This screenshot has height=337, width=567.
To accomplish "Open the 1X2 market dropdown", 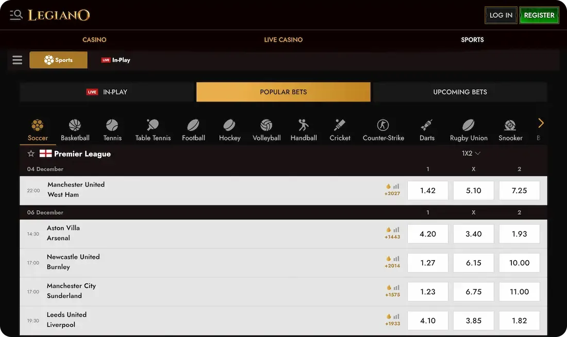I will pyautogui.click(x=471, y=153).
